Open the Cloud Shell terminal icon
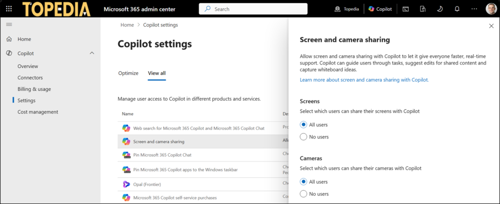Image resolution: width=500 pixels, height=204 pixels. (x=406, y=9)
